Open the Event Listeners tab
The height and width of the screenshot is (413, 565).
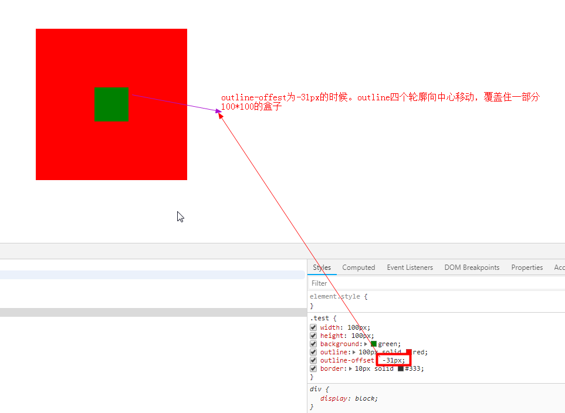410,268
